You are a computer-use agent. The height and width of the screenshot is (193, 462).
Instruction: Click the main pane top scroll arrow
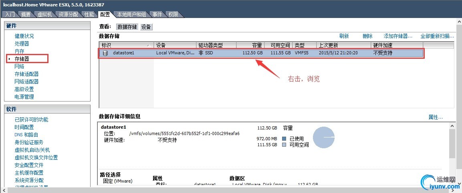pyautogui.click(x=459, y=22)
